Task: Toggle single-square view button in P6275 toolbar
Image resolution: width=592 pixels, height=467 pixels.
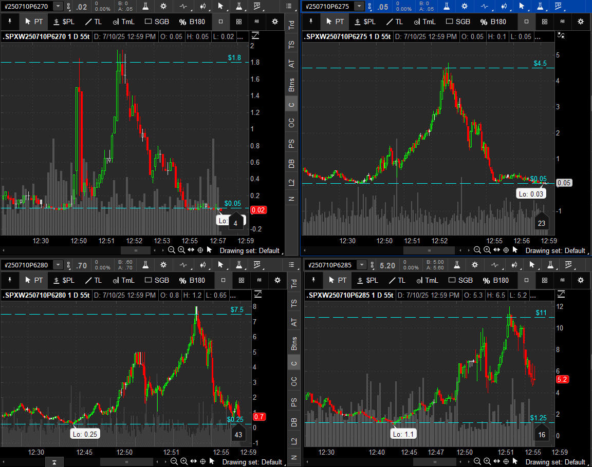Action: pyautogui.click(x=526, y=22)
